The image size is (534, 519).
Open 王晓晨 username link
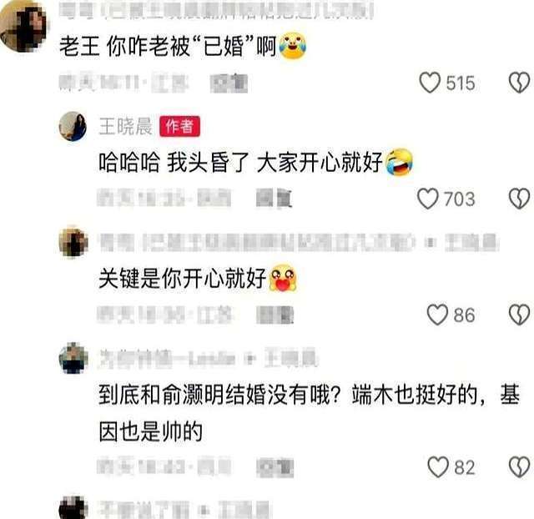tap(125, 126)
